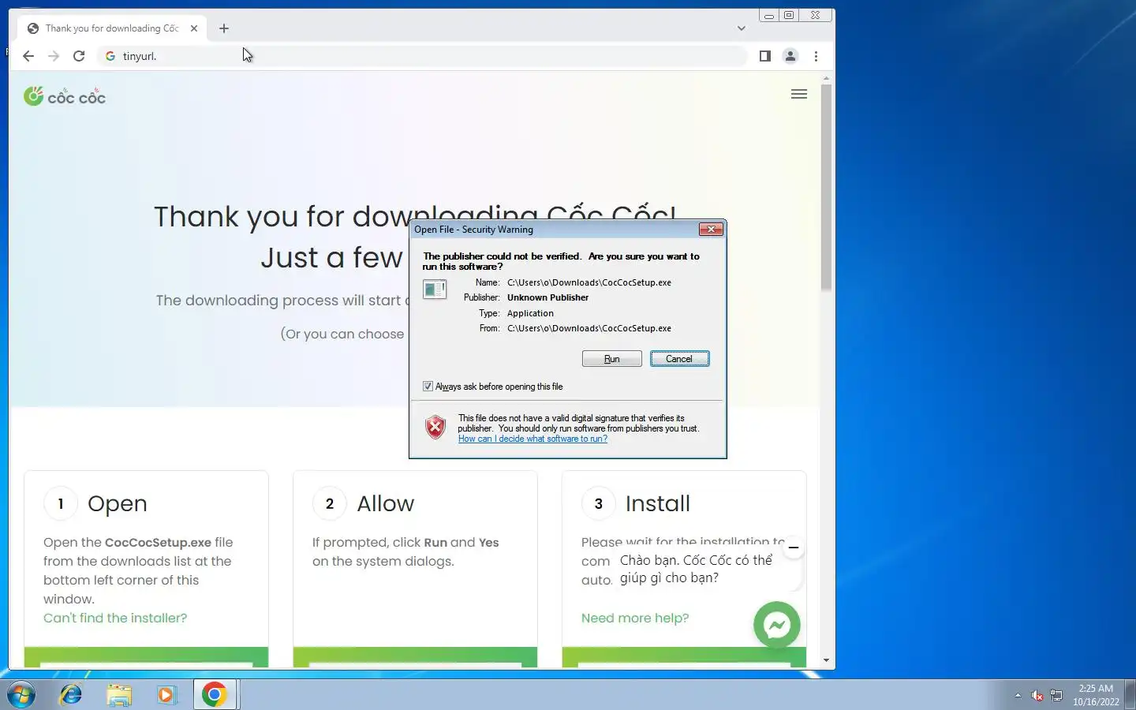The height and width of the screenshot is (710, 1136).
Task: Minimize the Cốc Cốc chat greeting
Action: point(794,547)
